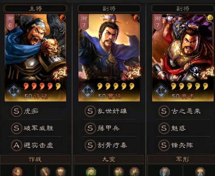
Task: Open the 典韦 hero portrait card
Action: (x=183, y=58)
